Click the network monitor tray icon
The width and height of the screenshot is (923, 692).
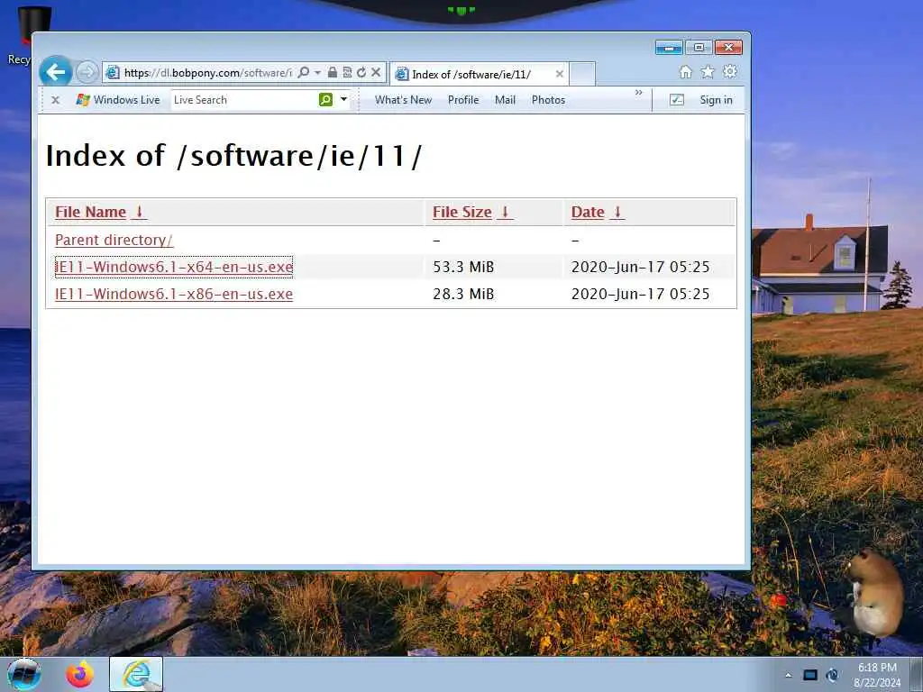pyautogui.click(x=810, y=675)
